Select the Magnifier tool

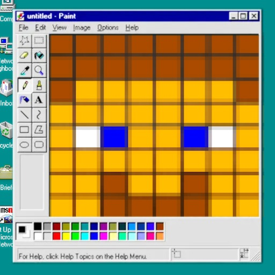[39, 70]
